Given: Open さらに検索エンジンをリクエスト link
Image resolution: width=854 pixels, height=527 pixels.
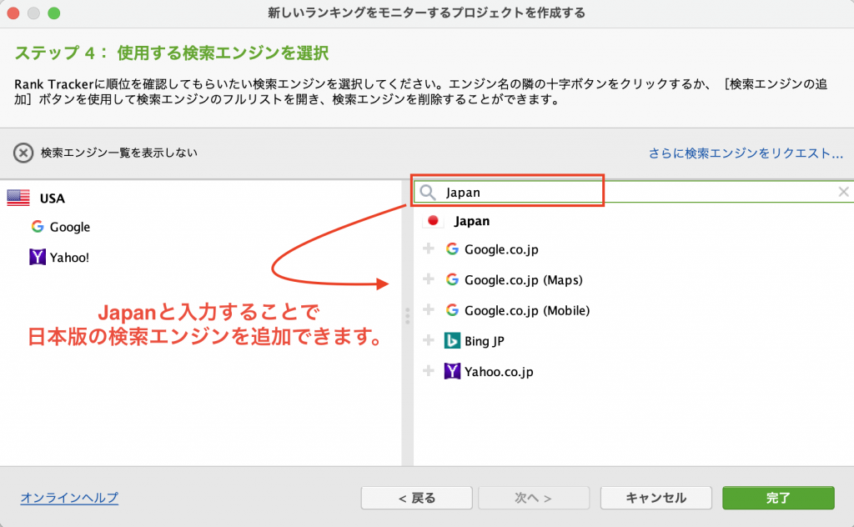Looking at the screenshot, I should pos(746,153).
